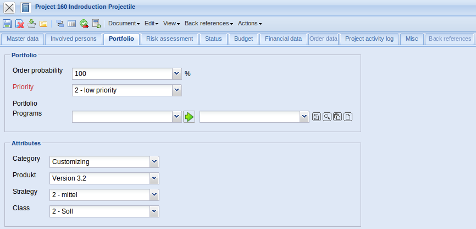Click the table grid icon in toolbar
The height and width of the screenshot is (229, 476).
pos(71,24)
